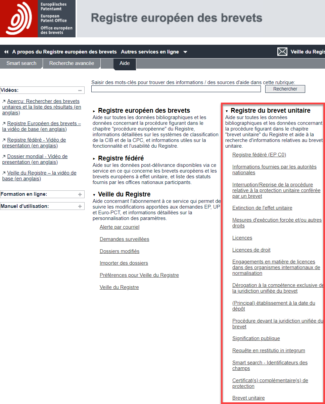Collapse the Vidéos panel with minus icon
The width and height of the screenshot is (325, 404).
point(80,90)
